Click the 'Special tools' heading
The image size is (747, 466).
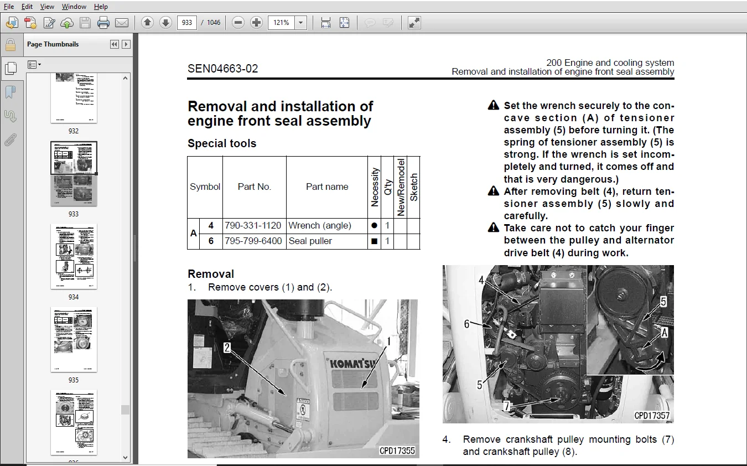[222, 143]
